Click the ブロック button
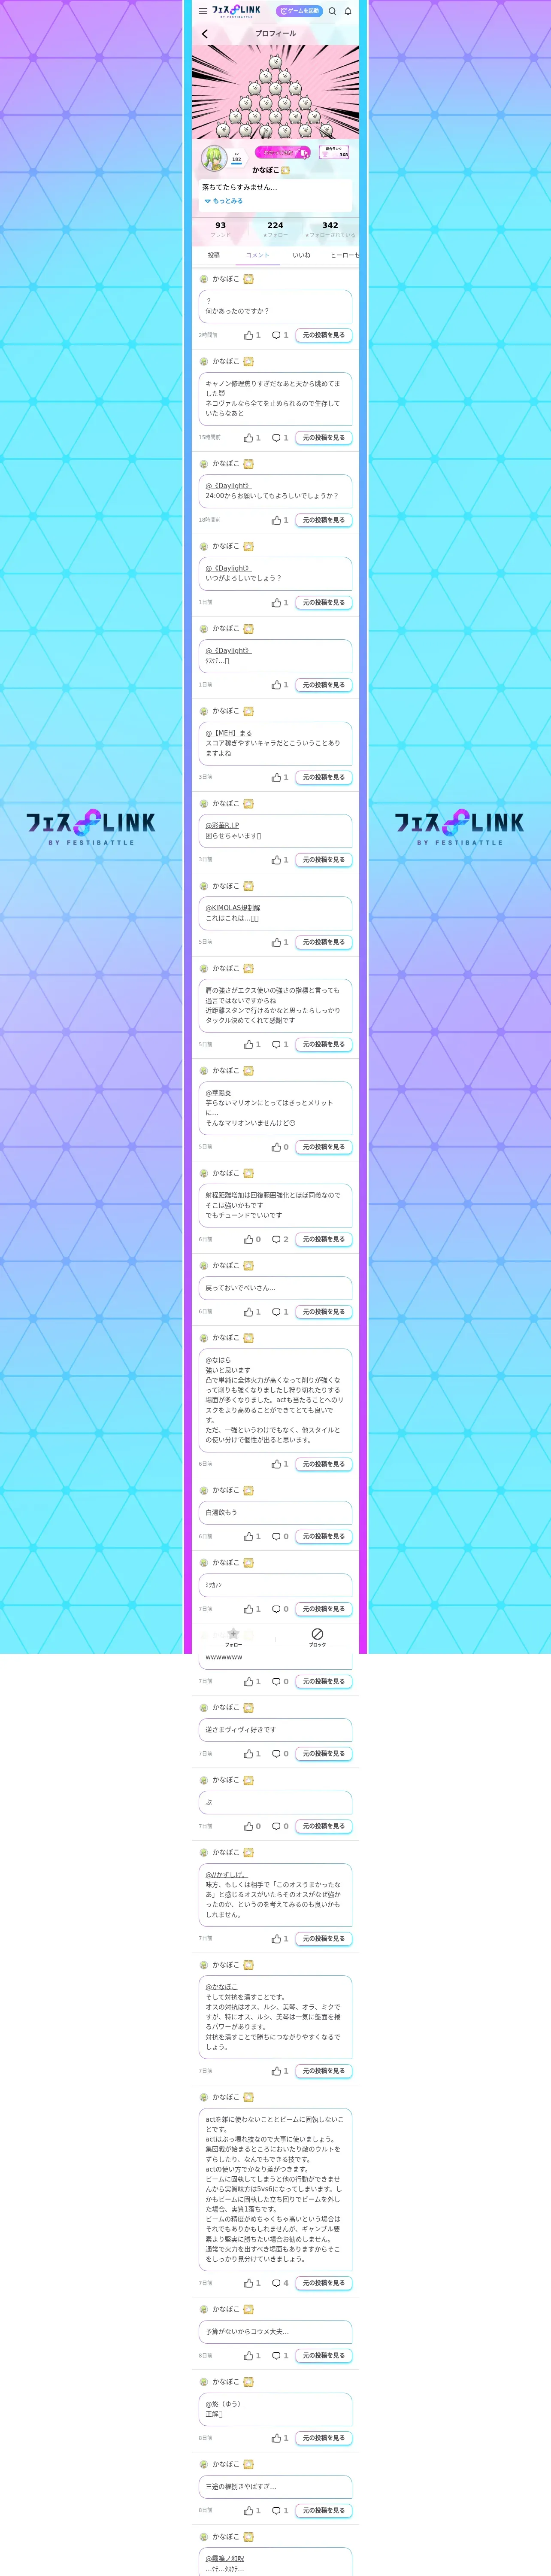The width and height of the screenshot is (551, 2576). click(x=317, y=1637)
